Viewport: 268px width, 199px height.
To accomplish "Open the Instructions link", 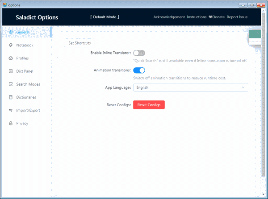I will tap(197, 17).
